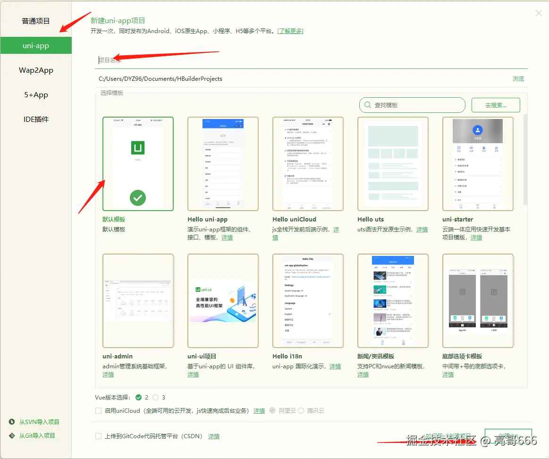The height and width of the screenshot is (459, 549).
Task: Open the IDE插件 tab
Action: pos(36,119)
